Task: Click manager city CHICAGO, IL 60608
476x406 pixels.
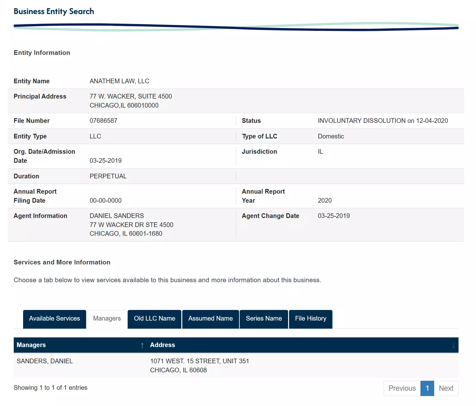Action: [x=178, y=370]
